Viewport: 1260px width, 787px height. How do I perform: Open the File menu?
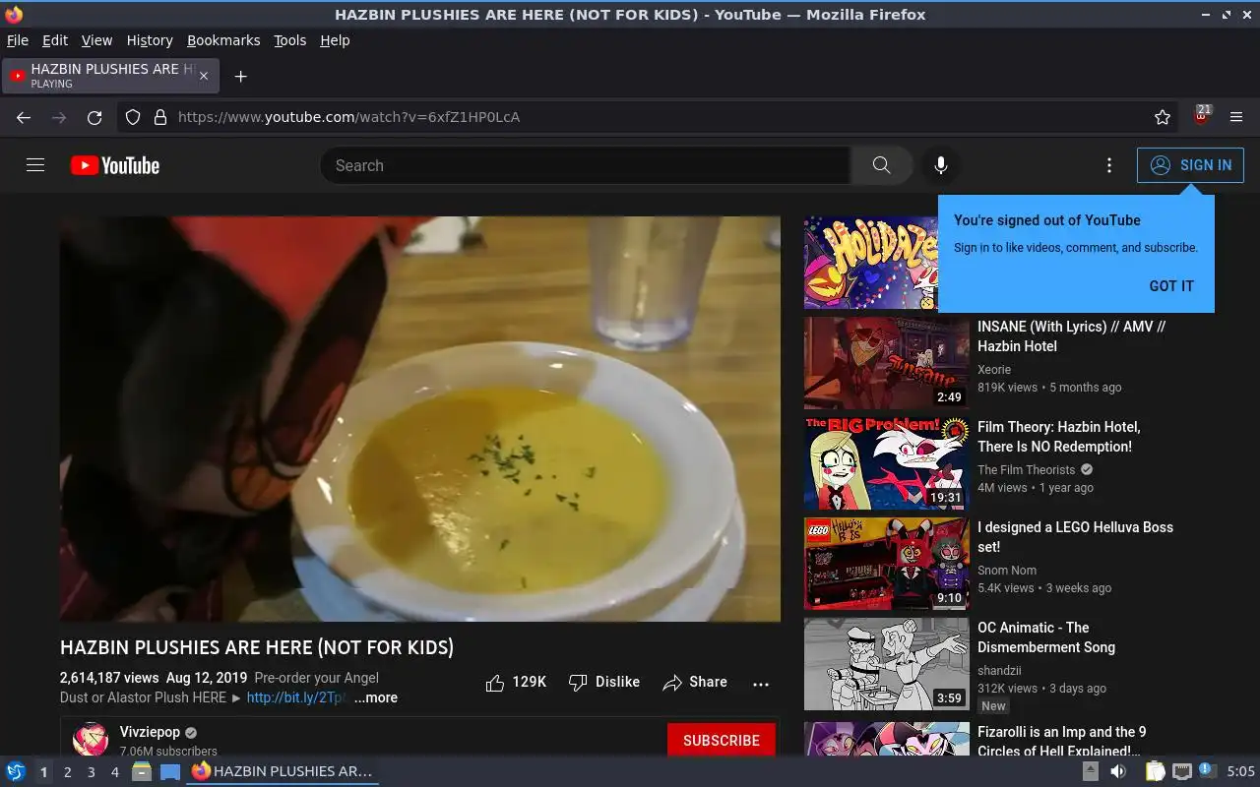[x=18, y=40]
